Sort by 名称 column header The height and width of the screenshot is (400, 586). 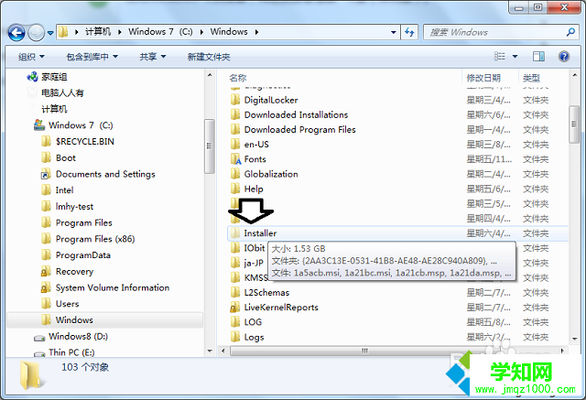pyautogui.click(x=238, y=78)
